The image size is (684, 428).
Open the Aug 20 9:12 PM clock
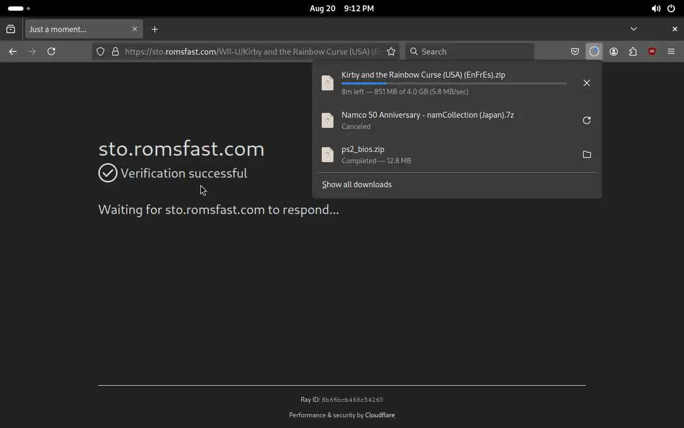tap(342, 9)
